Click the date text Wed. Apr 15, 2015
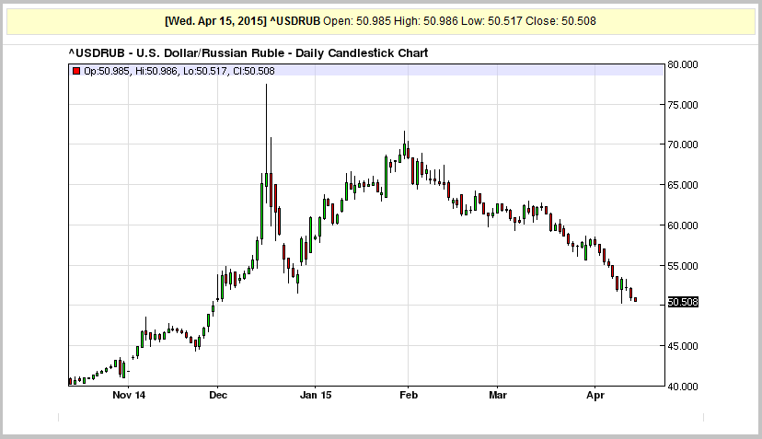 (215, 21)
